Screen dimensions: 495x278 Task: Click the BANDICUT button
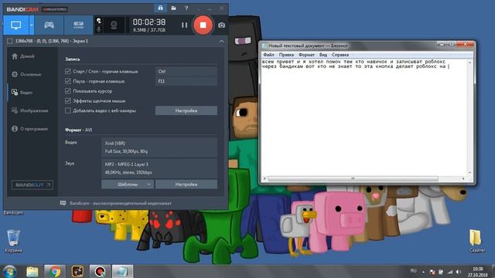point(32,185)
